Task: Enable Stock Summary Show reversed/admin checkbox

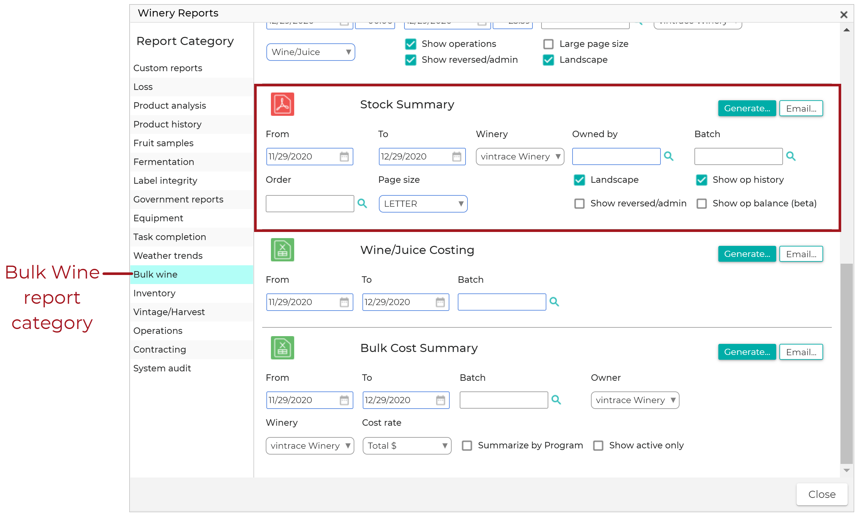Action: click(579, 203)
